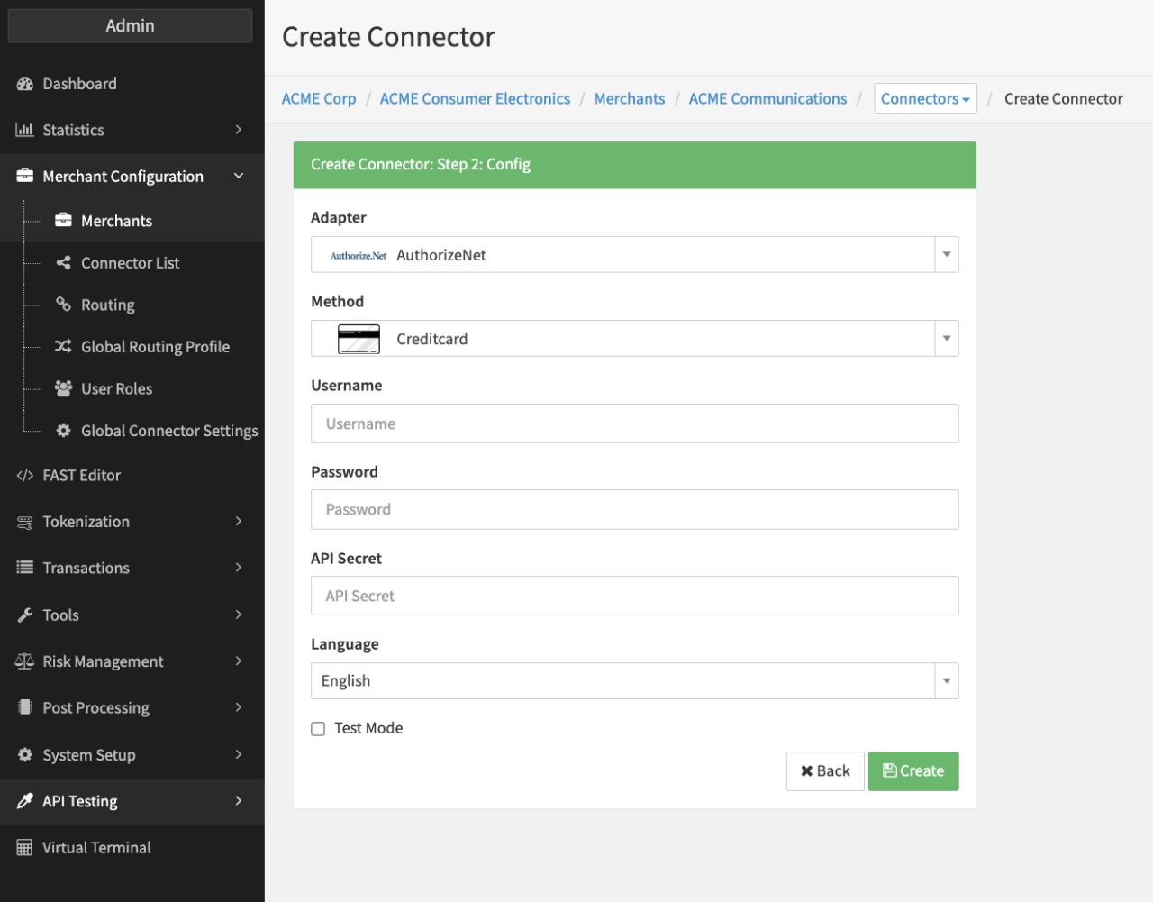The width and height of the screenshot is (1153, 902).
Task: Click the Connector List share icon
Action: point(63,263)
